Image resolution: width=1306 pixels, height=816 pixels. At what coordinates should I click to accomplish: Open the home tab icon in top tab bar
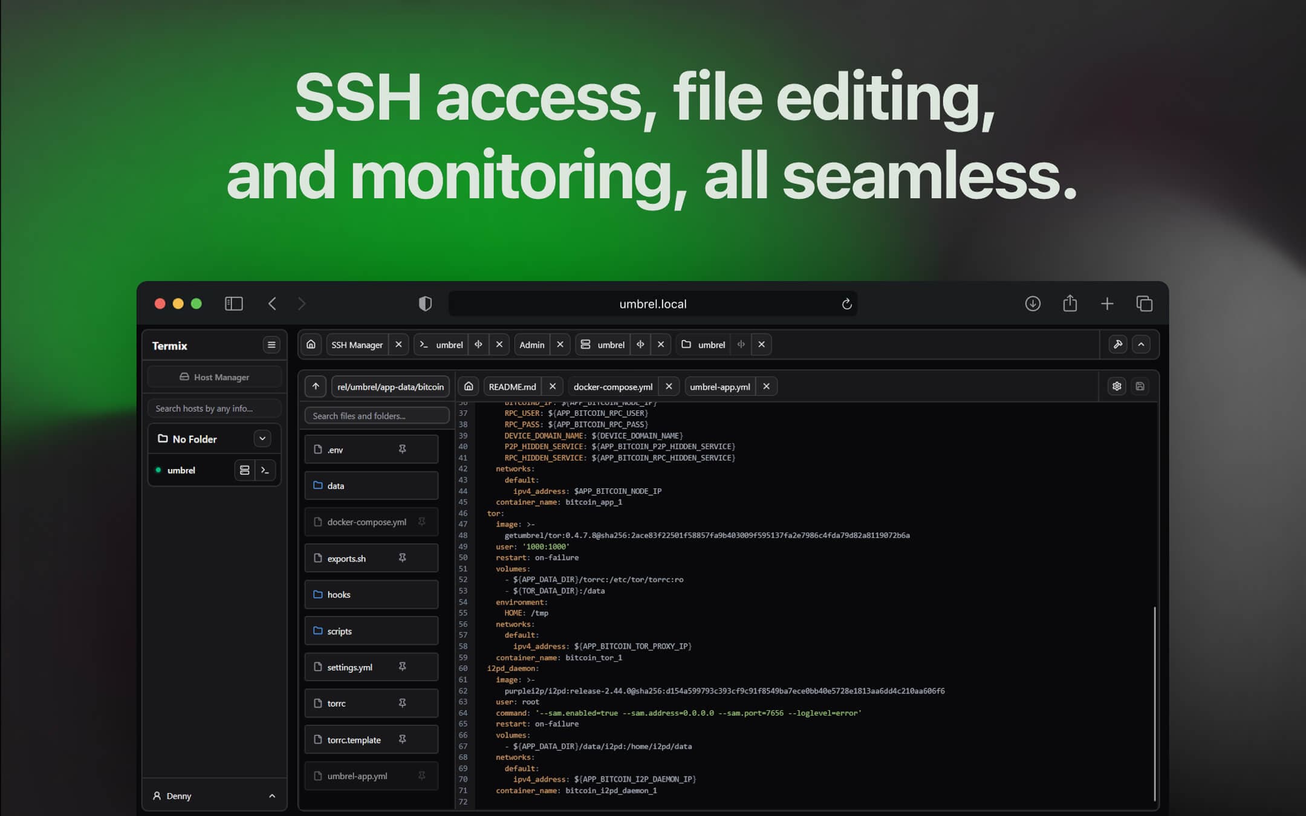(311, 345)
